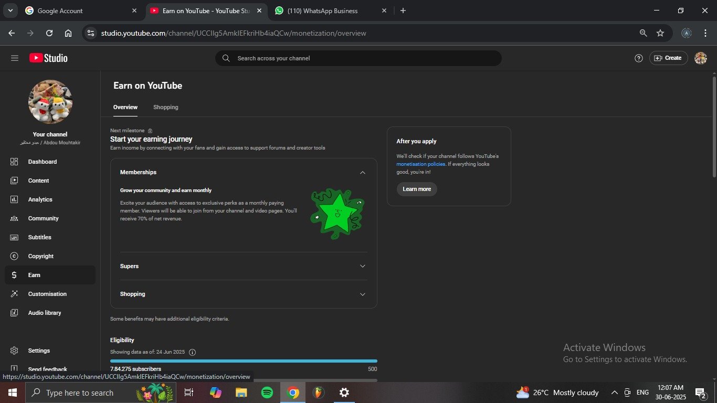Open Spotify from the taskbar

[x=267, y=393]
